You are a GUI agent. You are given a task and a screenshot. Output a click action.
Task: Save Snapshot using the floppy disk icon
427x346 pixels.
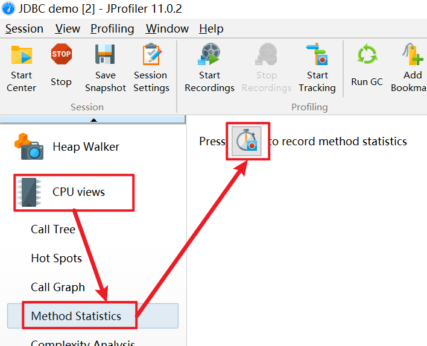pos(105,54)
